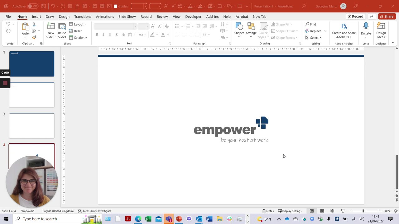Collapse the ribbon with the chevron
The width and height of the screenshot is (399, 224).
(x=393, y=43)
